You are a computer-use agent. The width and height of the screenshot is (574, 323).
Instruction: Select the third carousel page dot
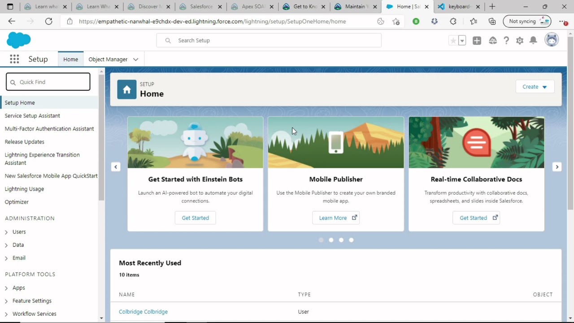[x=341, y=240]
